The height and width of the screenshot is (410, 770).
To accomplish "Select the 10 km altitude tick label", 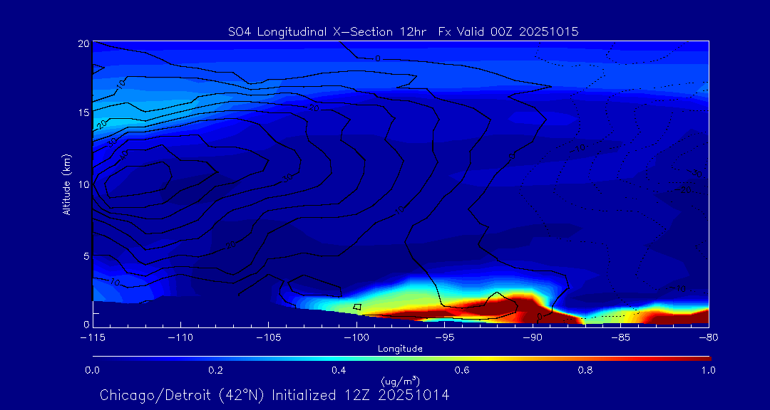I will [83, 184].
